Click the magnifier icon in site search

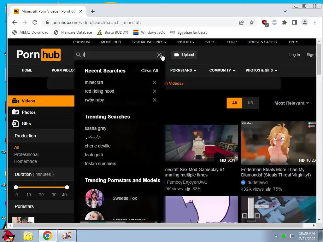coord(78,55)
